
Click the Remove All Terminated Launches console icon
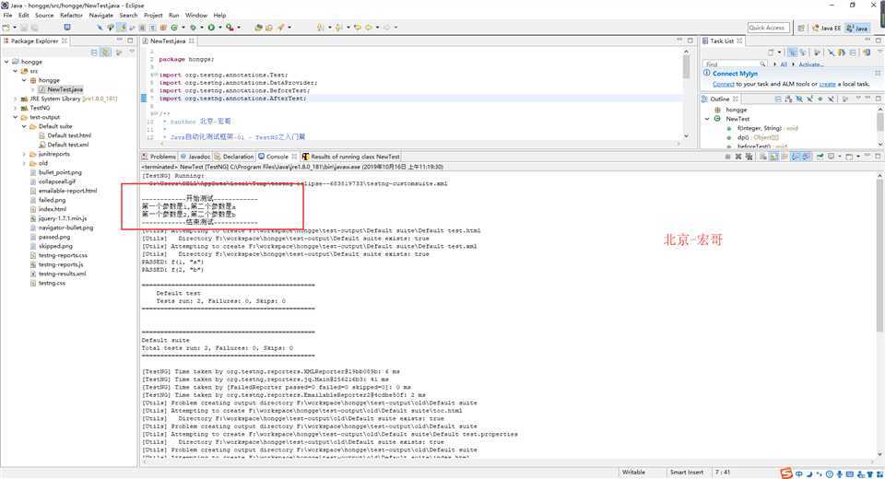tap(749, 157)
